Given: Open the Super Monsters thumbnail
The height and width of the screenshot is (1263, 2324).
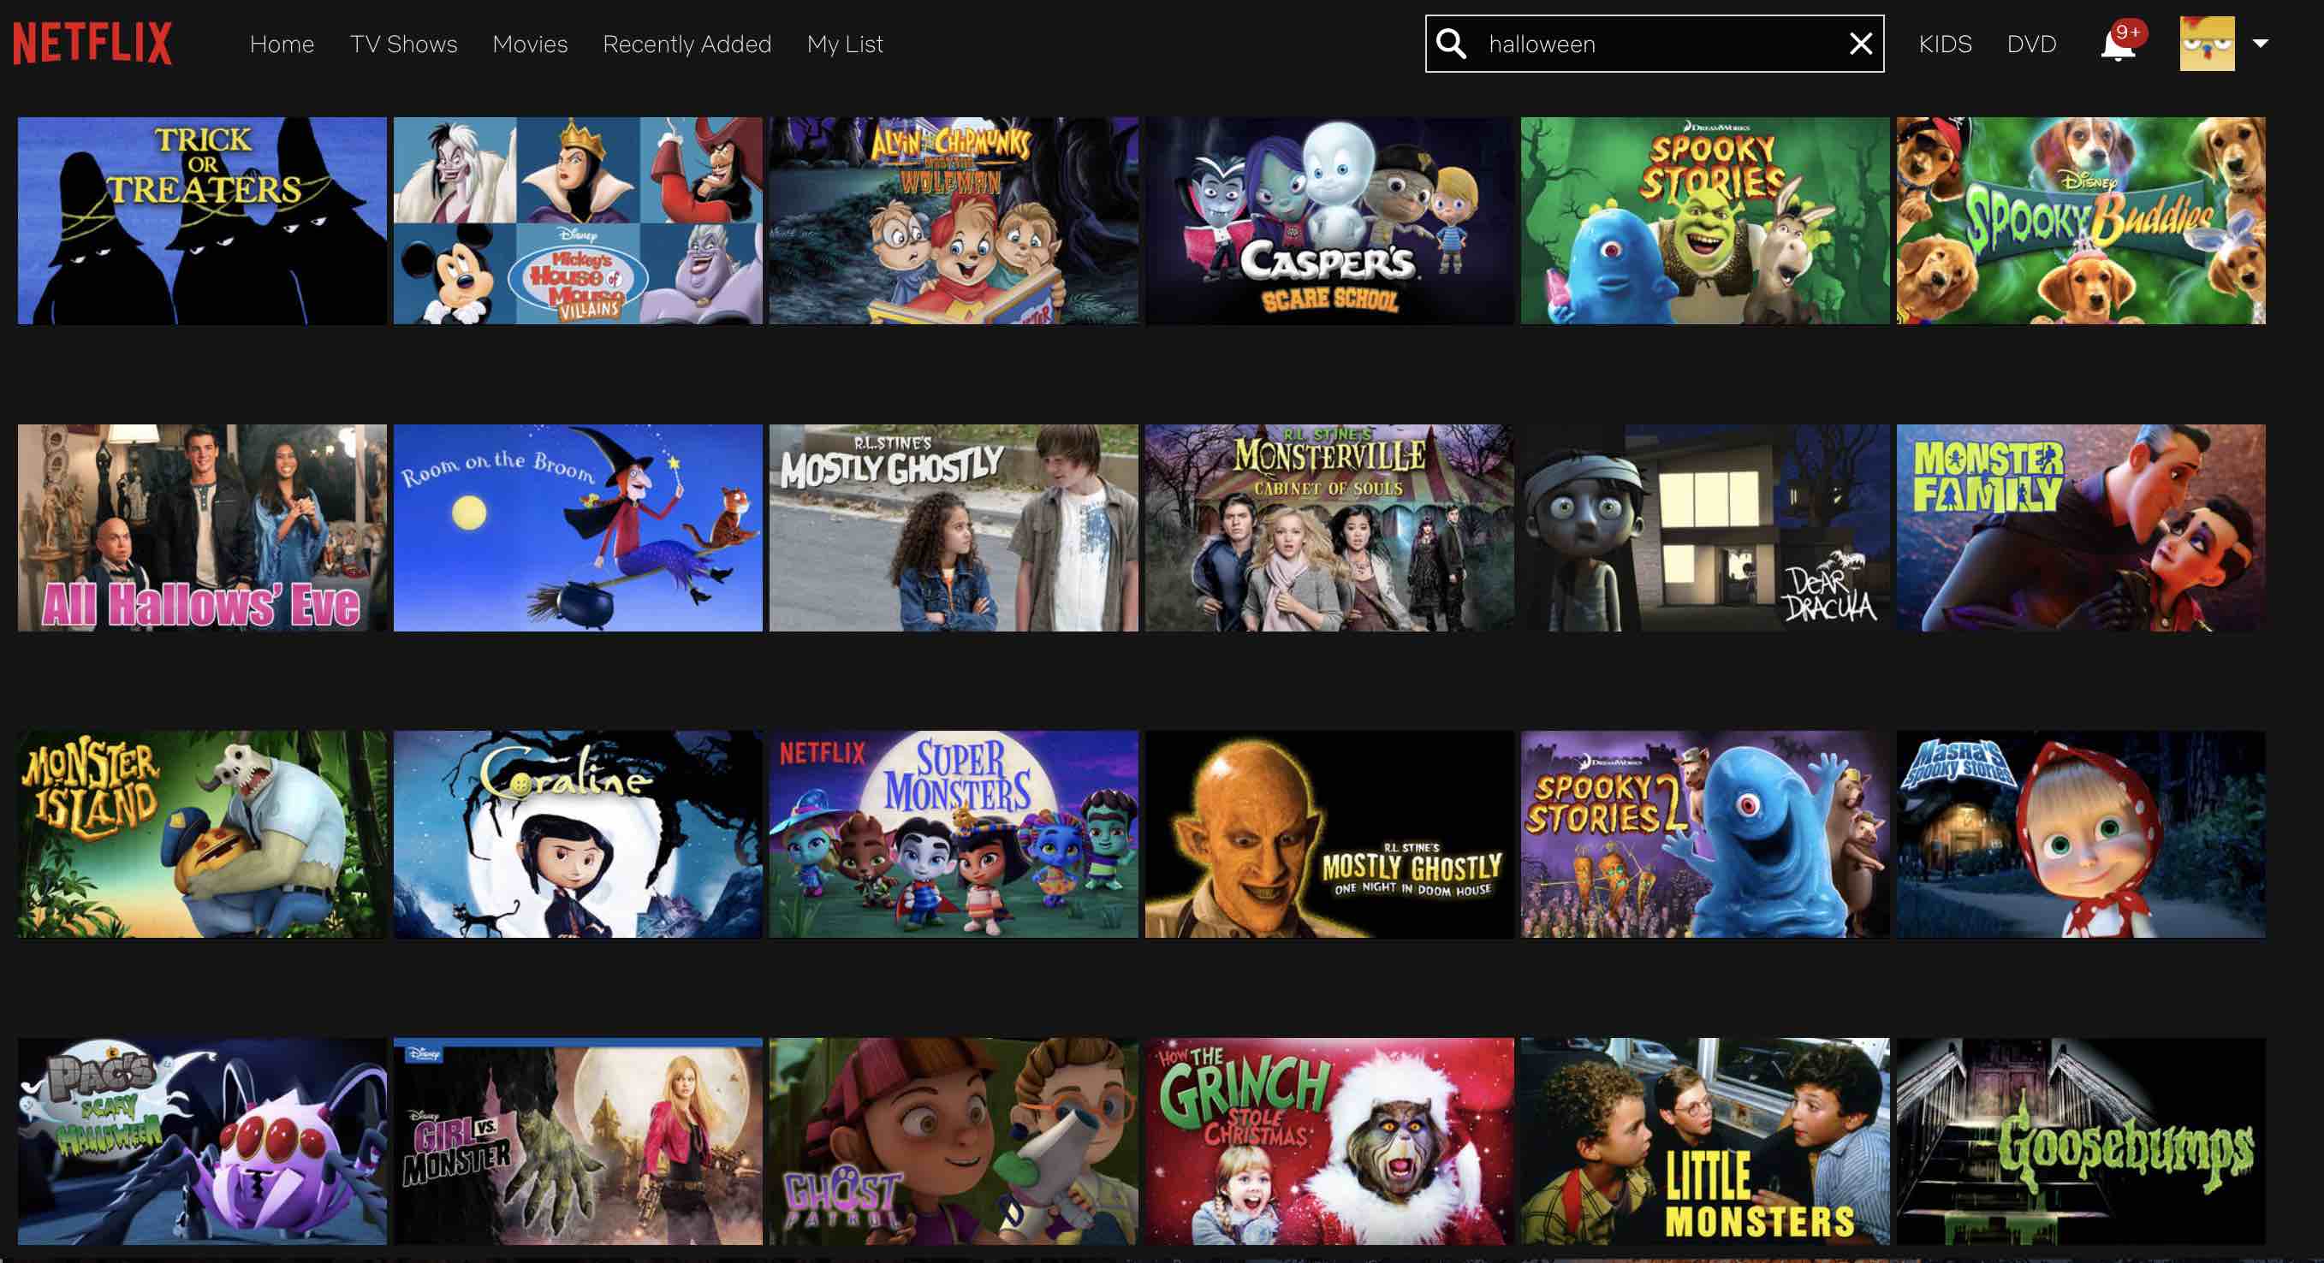Looking at the screenshot, I should pyautogui.click(x=954, y=833).
